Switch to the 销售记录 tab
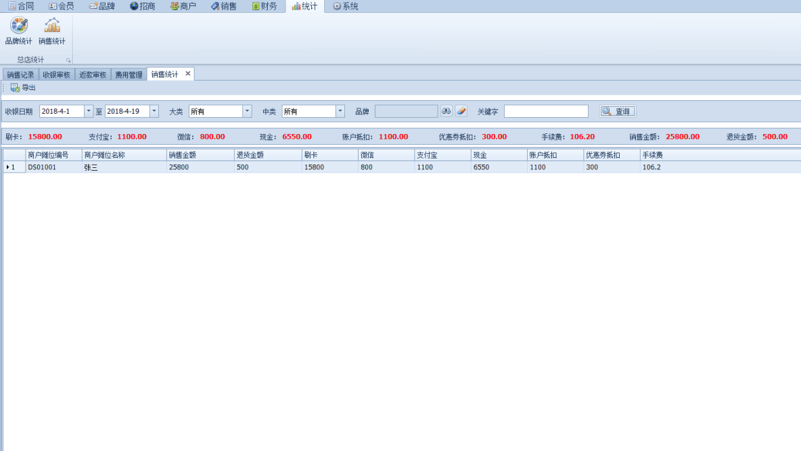This screenshot has width=801, height=451. tap(20, 74)
